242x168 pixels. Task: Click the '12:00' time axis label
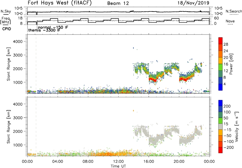pos(118,162)
